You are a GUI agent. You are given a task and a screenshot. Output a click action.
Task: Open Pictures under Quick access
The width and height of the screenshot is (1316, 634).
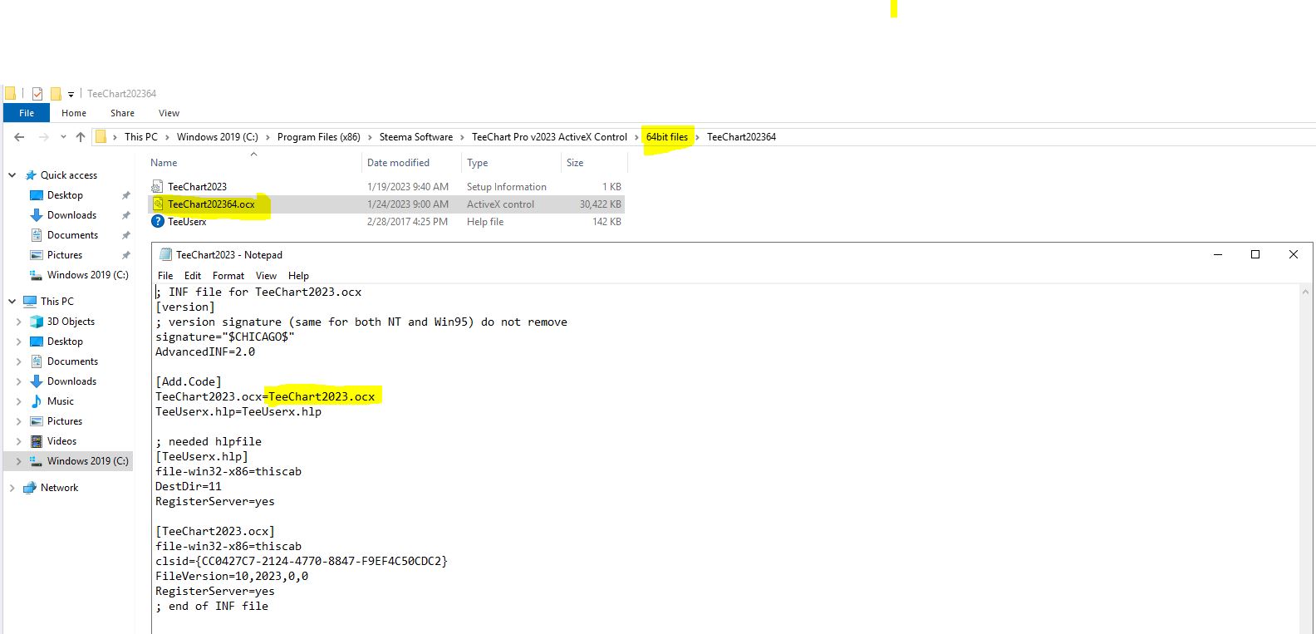coord(65,255)
